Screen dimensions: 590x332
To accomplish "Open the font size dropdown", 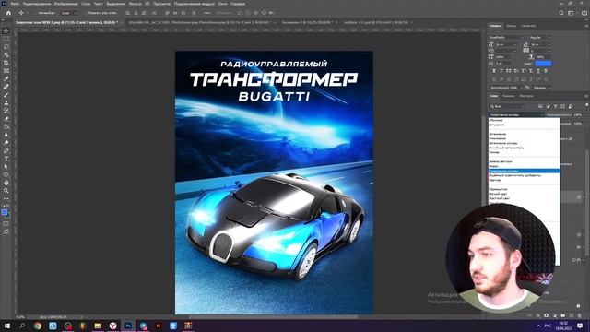I will click(506, 44).
